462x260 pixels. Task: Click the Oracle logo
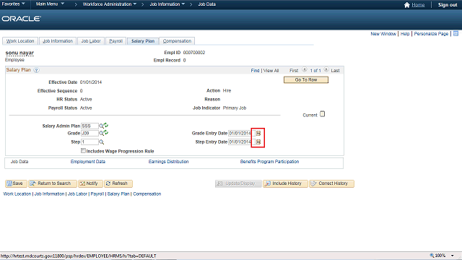pos(21,19)
